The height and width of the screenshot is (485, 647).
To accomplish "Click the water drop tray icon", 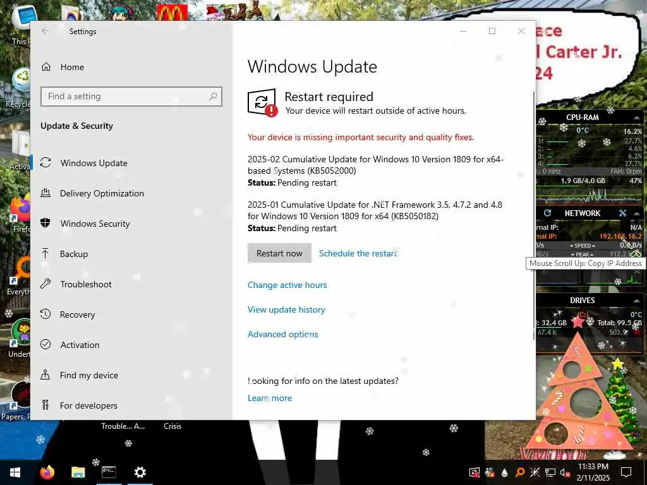I will pos(505,472).
